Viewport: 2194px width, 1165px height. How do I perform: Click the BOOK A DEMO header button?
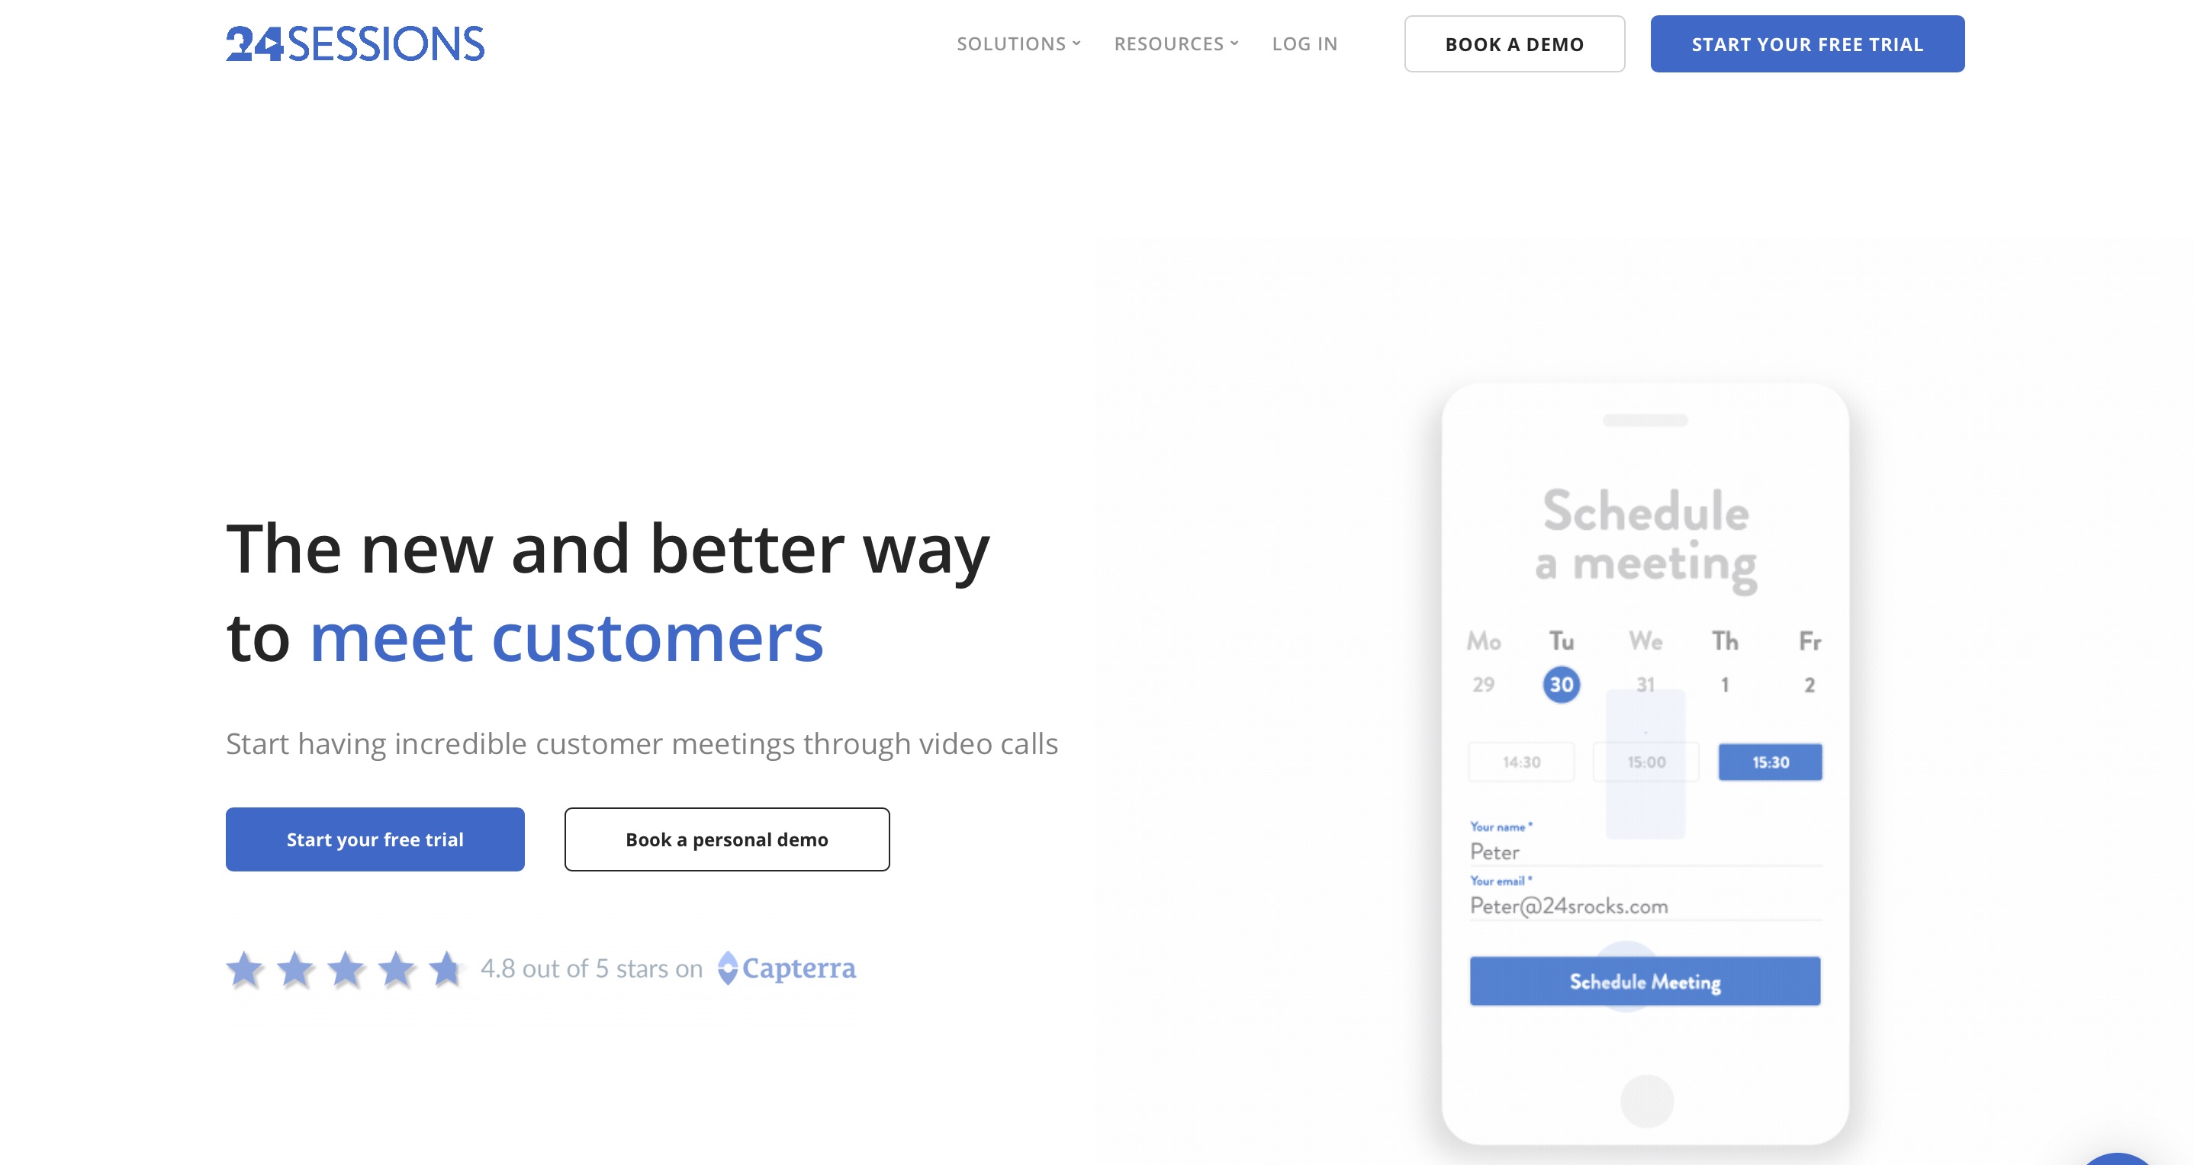point(1515,43)
